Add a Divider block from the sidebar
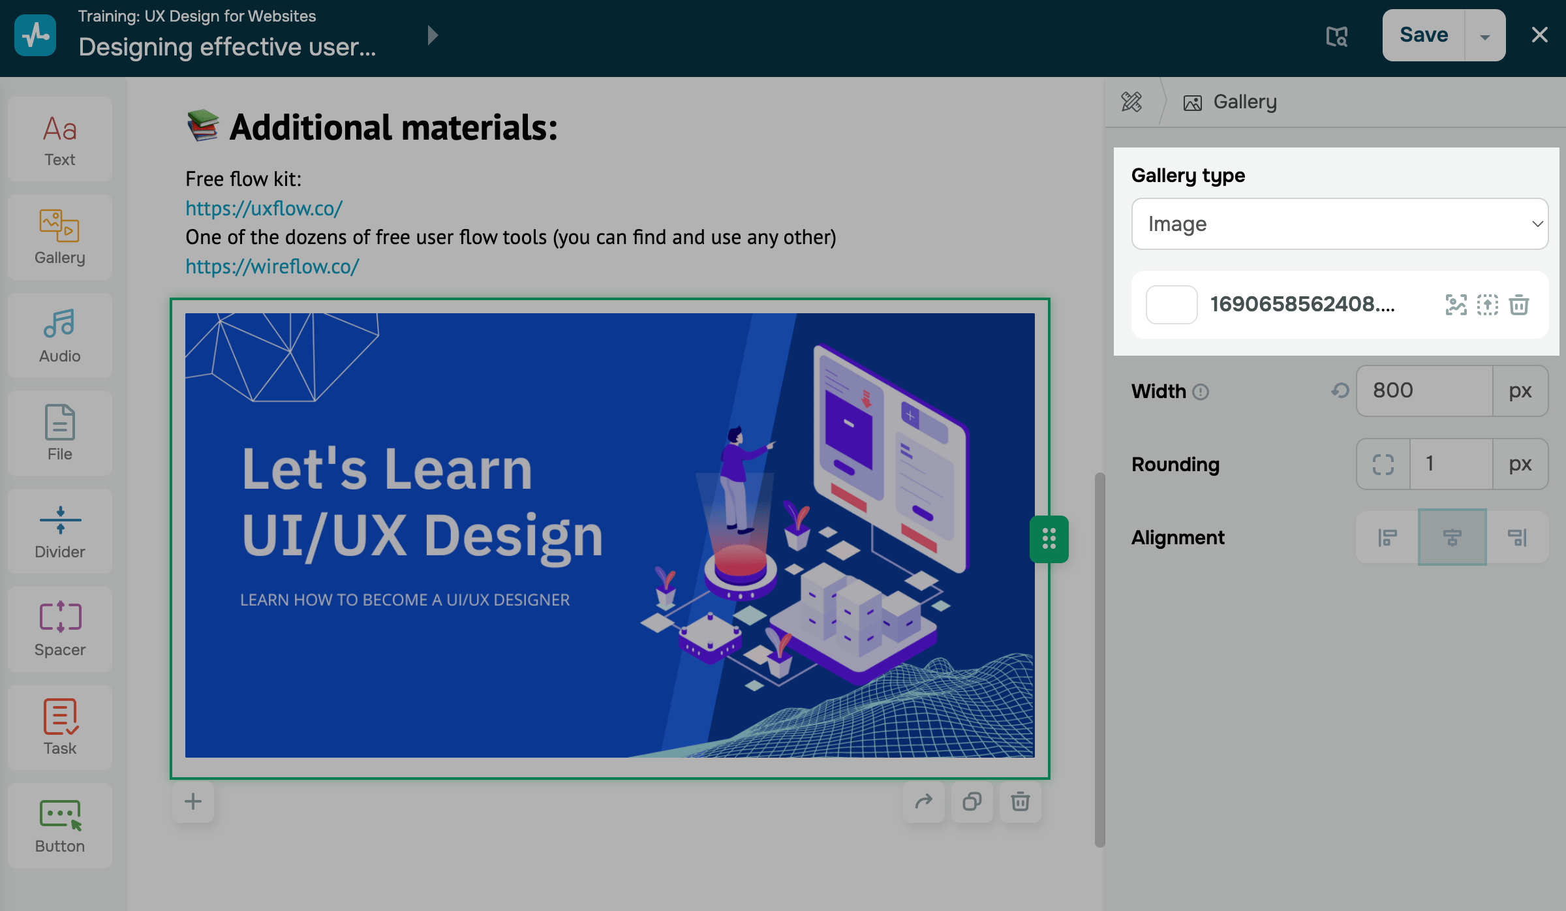The height and width of the screenshot is (911, 1566). (x=59, y=531)
